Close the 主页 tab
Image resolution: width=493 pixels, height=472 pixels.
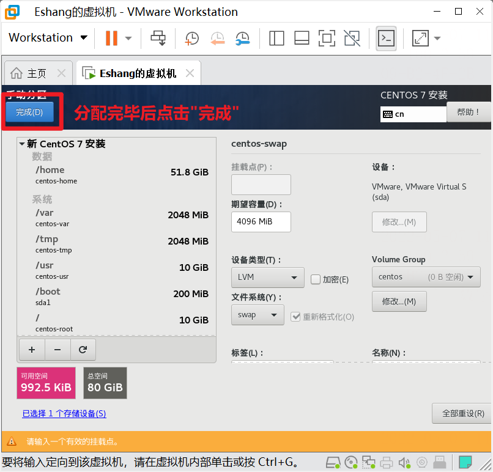[x=62, y=73]
